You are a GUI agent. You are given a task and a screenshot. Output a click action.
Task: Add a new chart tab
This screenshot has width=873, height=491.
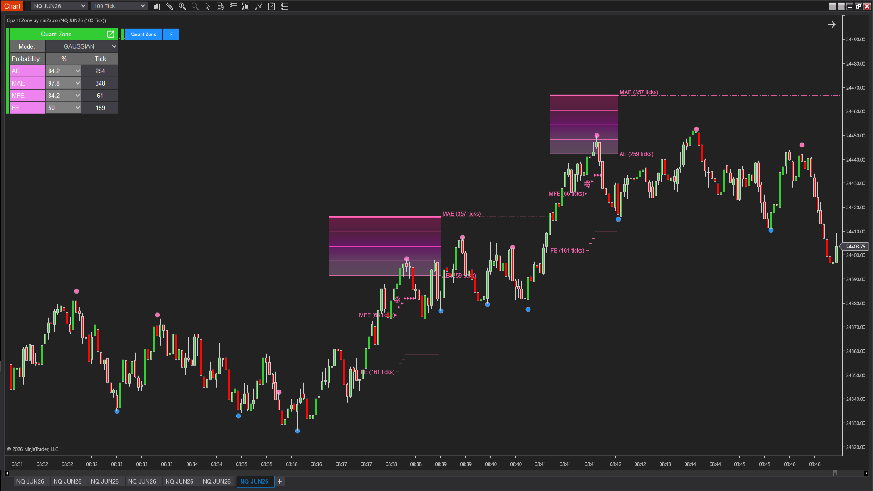tap(280, 481)
